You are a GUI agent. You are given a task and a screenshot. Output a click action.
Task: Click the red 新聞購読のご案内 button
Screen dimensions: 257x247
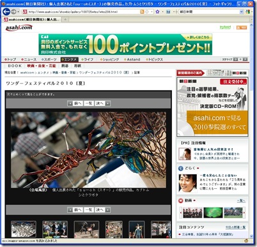pos(191,73)
